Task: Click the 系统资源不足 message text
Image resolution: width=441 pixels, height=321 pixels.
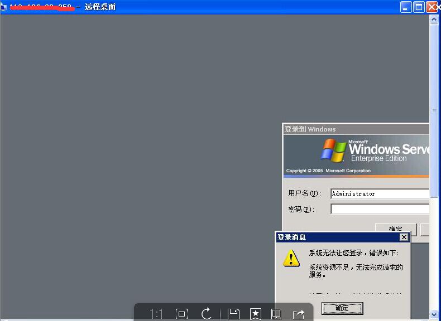Action: 356,271
